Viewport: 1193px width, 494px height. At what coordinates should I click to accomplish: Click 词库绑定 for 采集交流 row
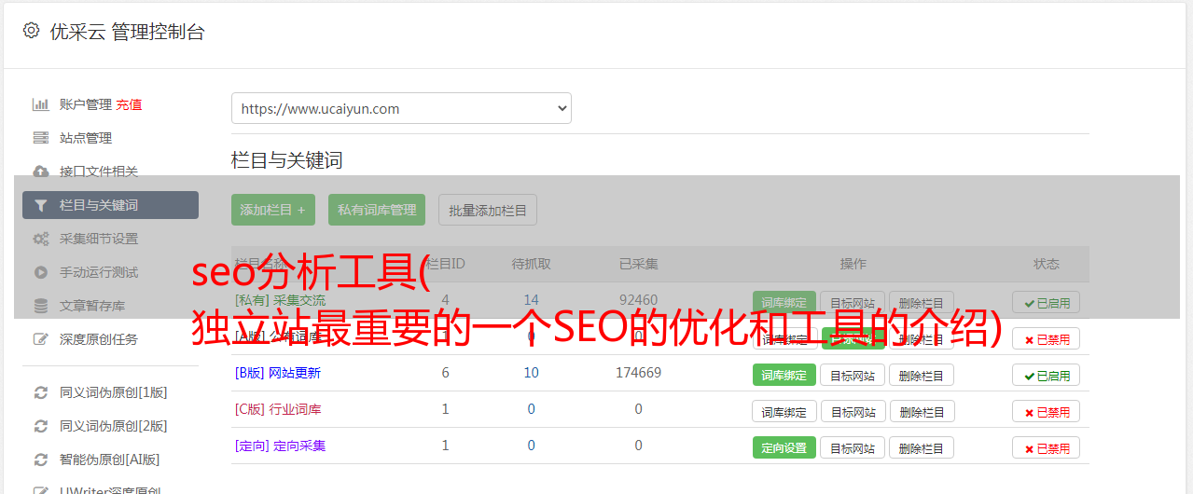pos(784,302)
